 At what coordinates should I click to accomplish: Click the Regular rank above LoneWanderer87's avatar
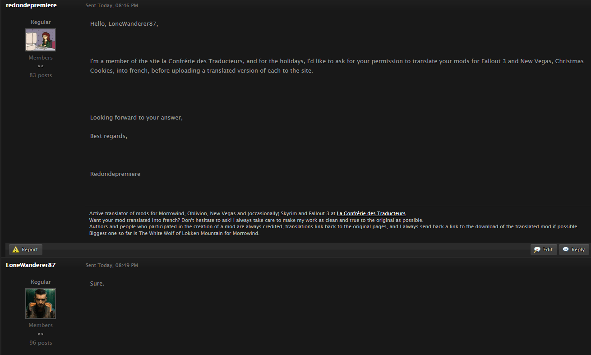click(x=41, y=282)
